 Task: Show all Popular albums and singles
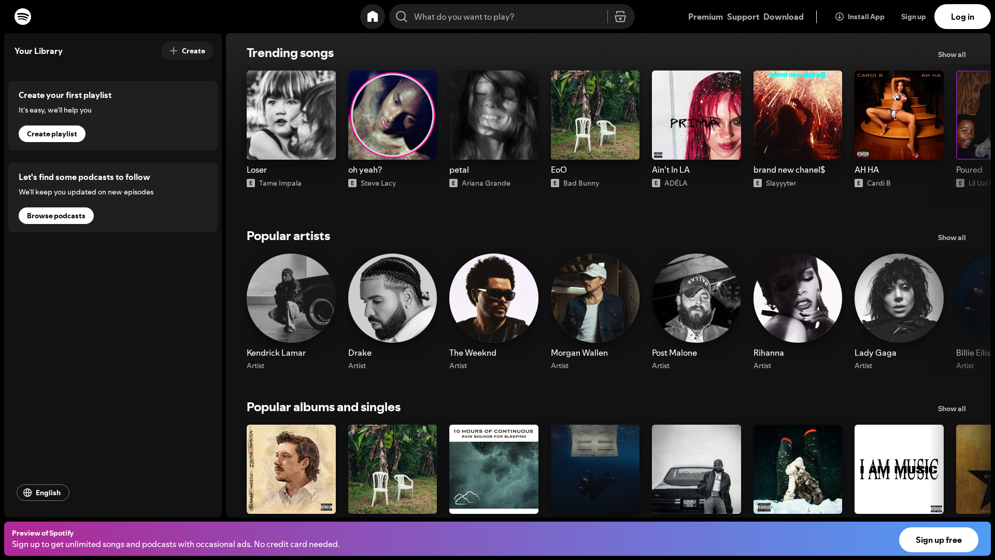pos(951,409)
